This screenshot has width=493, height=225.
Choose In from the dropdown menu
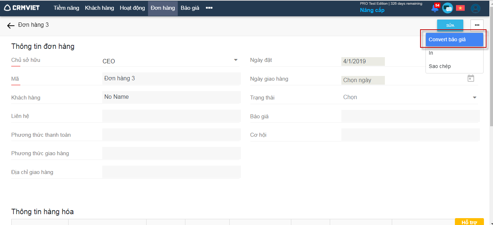(x=431, y=53)
